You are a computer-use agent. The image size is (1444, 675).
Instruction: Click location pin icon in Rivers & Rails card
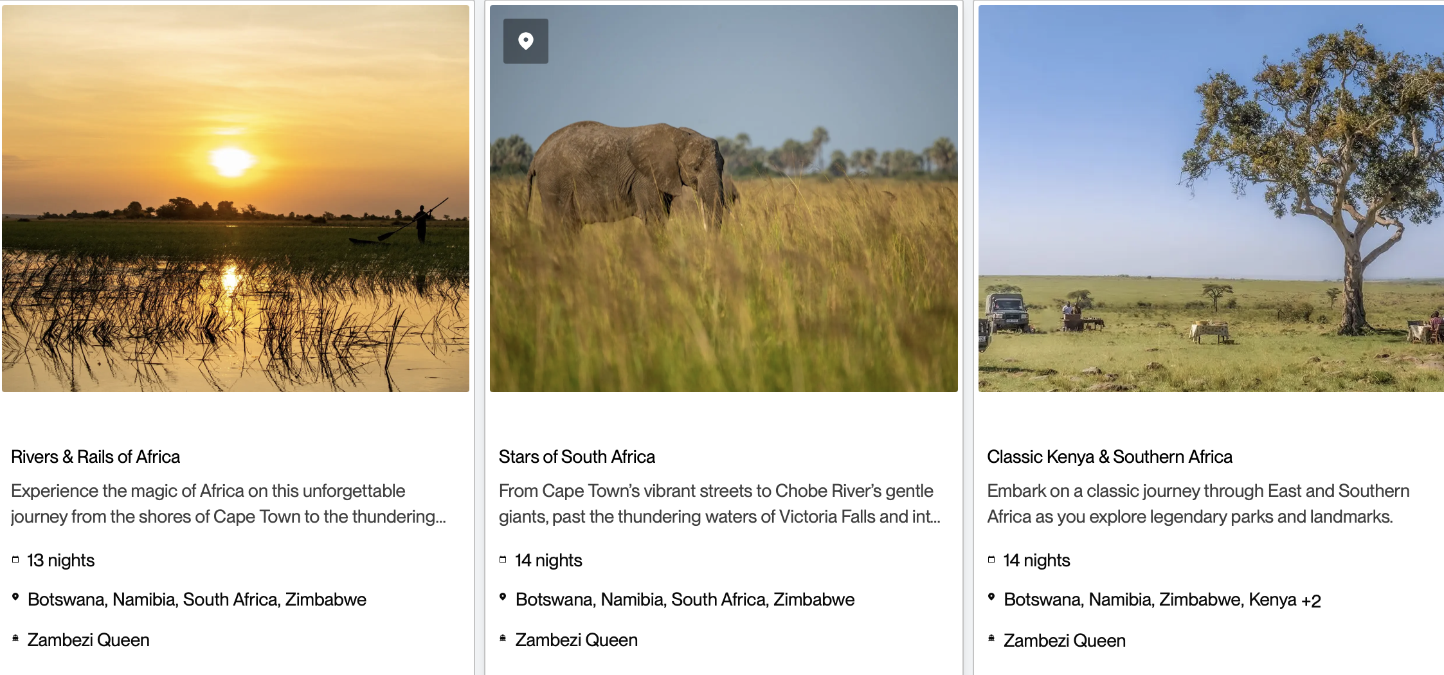pos(15,598)
